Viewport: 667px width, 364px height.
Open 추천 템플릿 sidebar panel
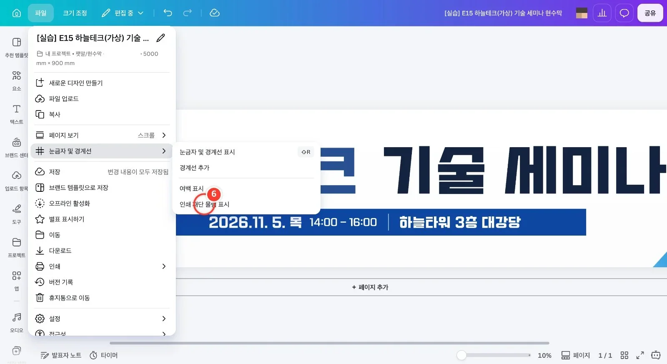[17, 47]
